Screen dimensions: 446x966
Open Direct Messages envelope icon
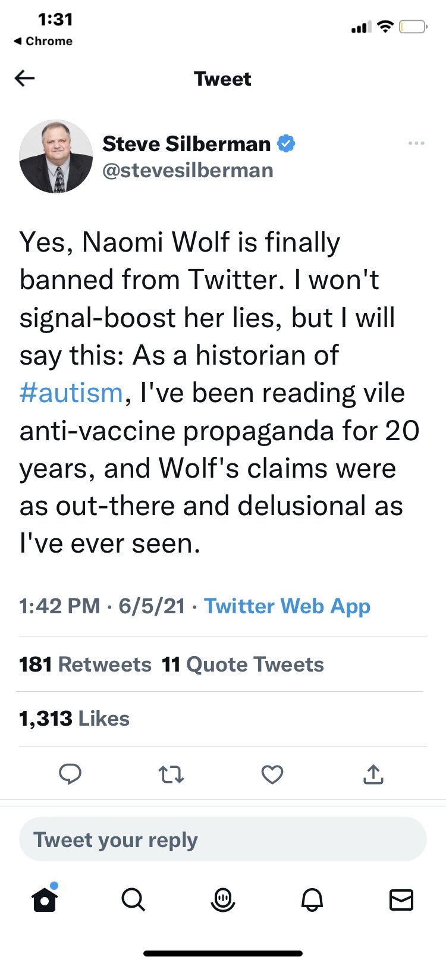click(x=401, y=900)
